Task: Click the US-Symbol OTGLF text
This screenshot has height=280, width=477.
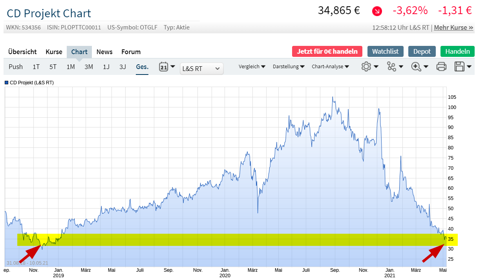Action: click(132, 27)
